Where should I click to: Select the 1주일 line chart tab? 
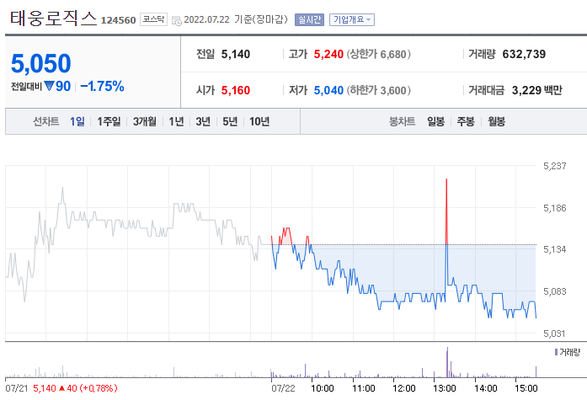tap(109, 121)
